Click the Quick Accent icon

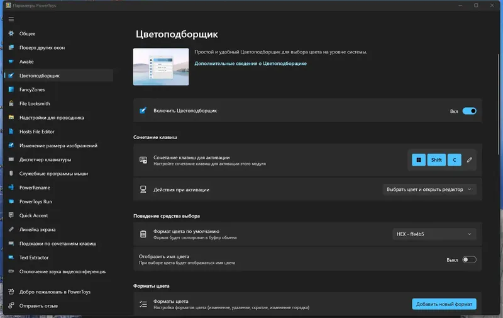(x=11, y=215)
